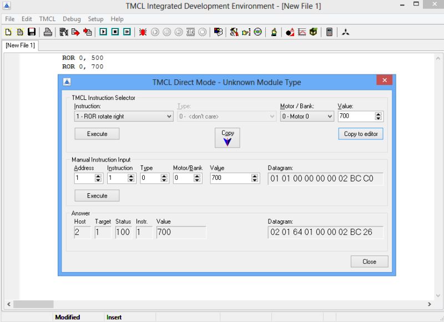Save the current TMCL program
This screenshot has width=444, height=322.
pos(32,32)
